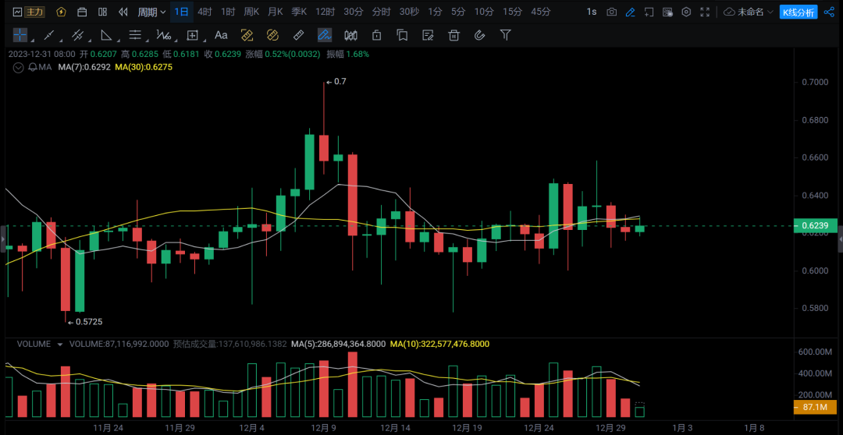Screen dimensions: 843x435
Task: Select the crosshair cursor tool
Action: [x=20, y=35]
